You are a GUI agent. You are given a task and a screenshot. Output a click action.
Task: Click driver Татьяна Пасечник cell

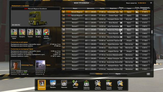point(113,37)
